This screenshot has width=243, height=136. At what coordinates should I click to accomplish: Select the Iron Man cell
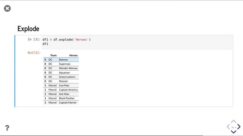point(64,85)
